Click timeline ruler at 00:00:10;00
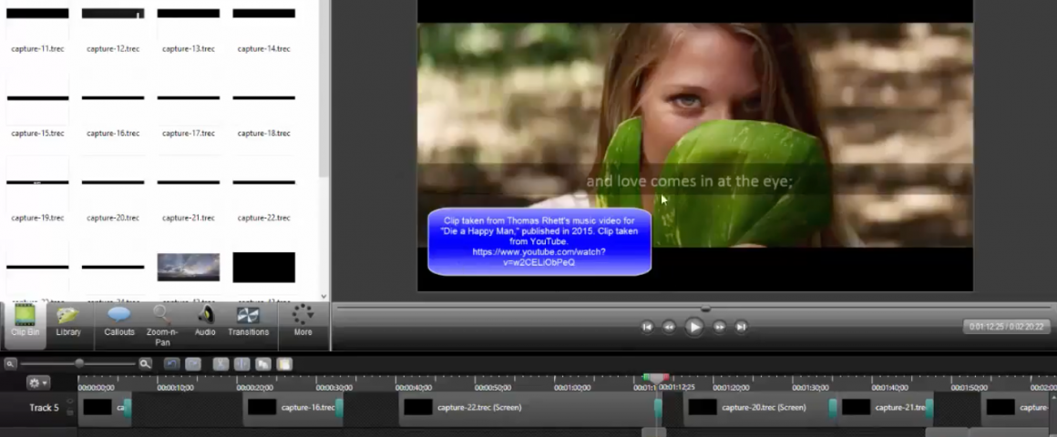The width and height of the screenshot is (1057, 437). point(175,388)
